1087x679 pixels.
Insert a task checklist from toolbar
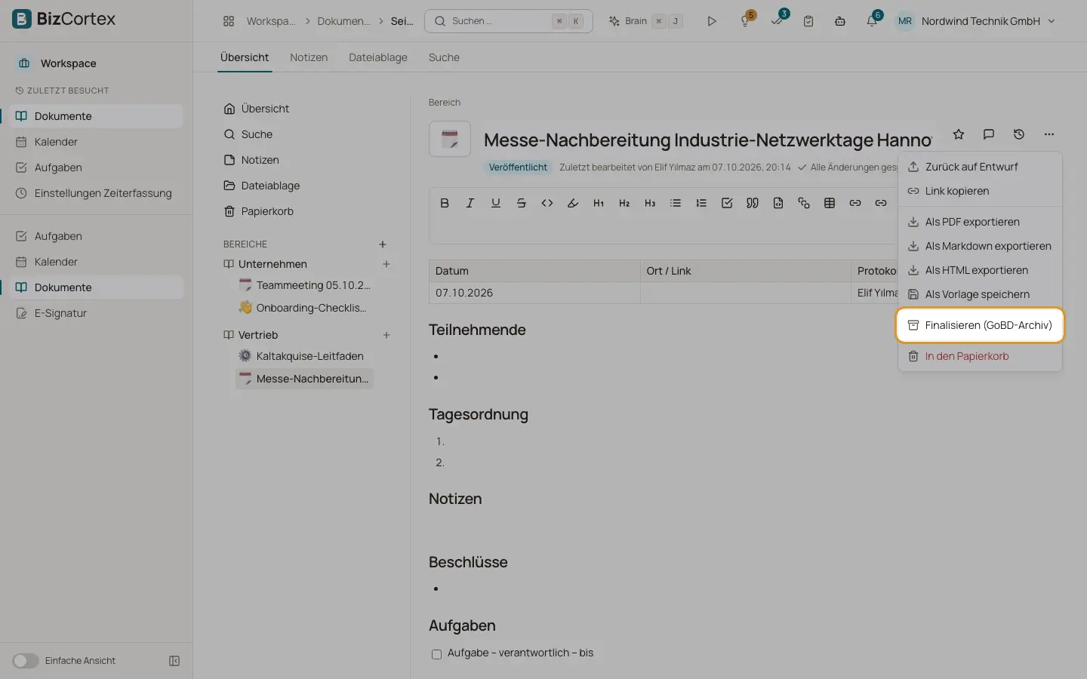point(727,203)
